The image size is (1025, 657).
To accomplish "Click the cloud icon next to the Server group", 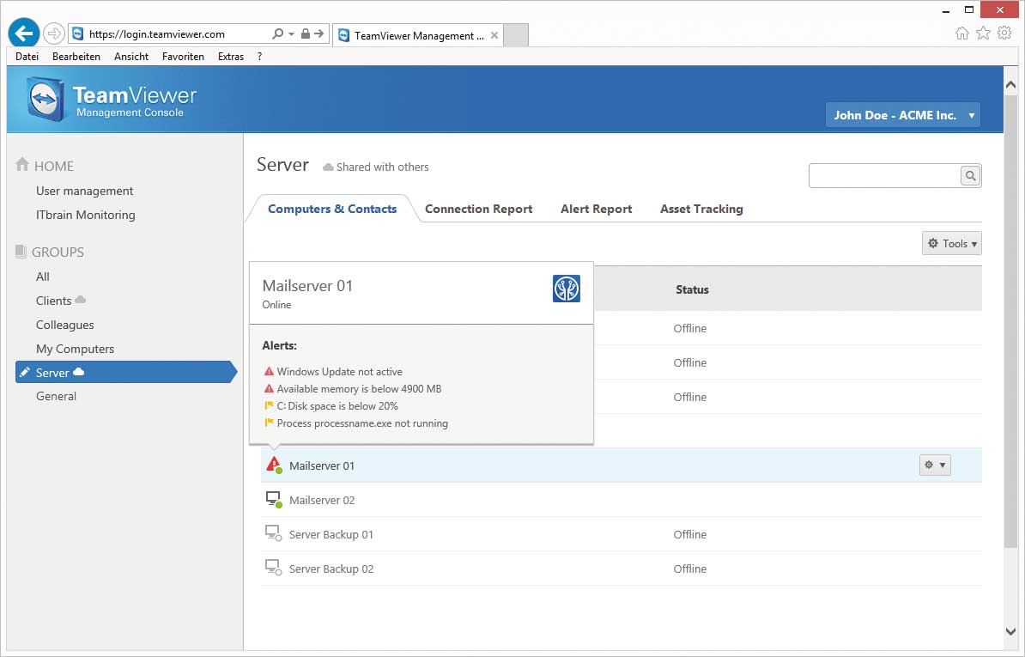I will (78, 372).
